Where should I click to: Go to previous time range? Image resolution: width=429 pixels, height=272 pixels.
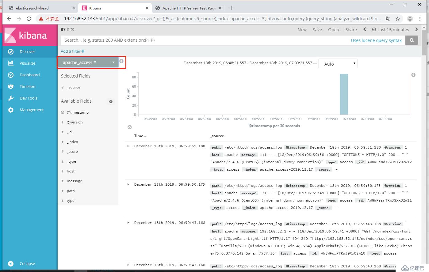365,29
